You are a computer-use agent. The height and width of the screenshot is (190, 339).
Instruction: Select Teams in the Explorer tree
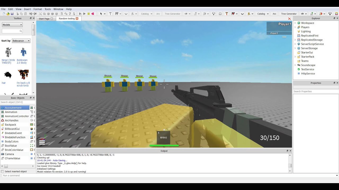305,61
